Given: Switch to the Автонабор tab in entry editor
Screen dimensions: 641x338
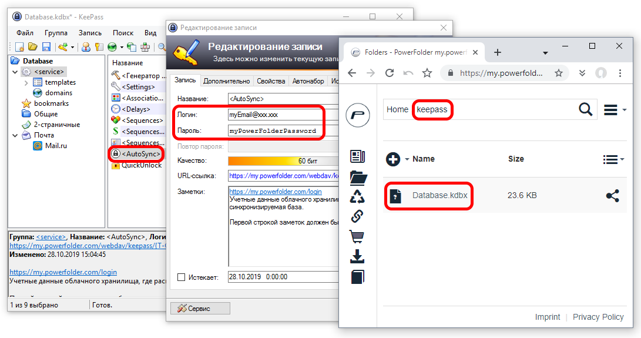Looking at the screenshot, I should 308,81.
